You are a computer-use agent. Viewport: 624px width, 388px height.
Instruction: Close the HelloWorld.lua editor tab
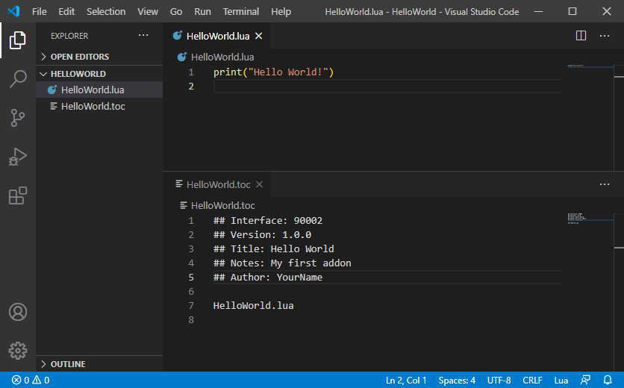point(259,36)
